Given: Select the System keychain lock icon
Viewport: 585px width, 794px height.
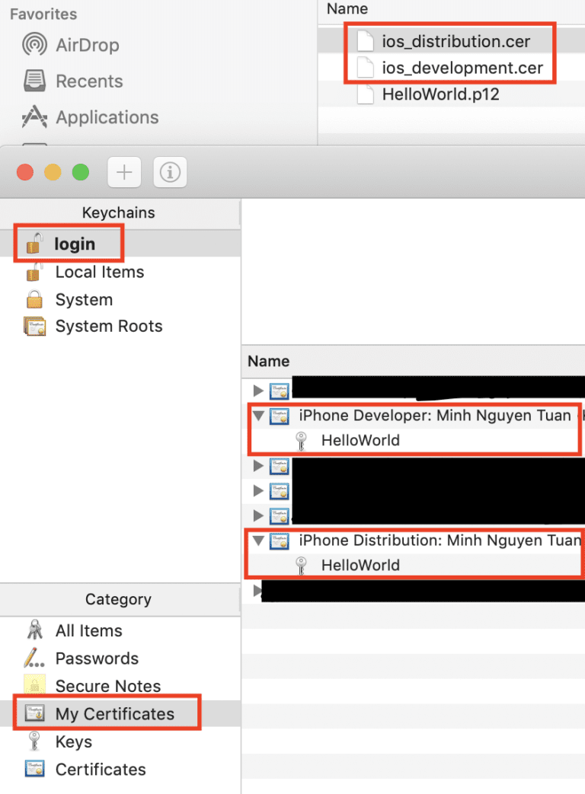Looking at the screenshot, I should click(x=34, y=299).
